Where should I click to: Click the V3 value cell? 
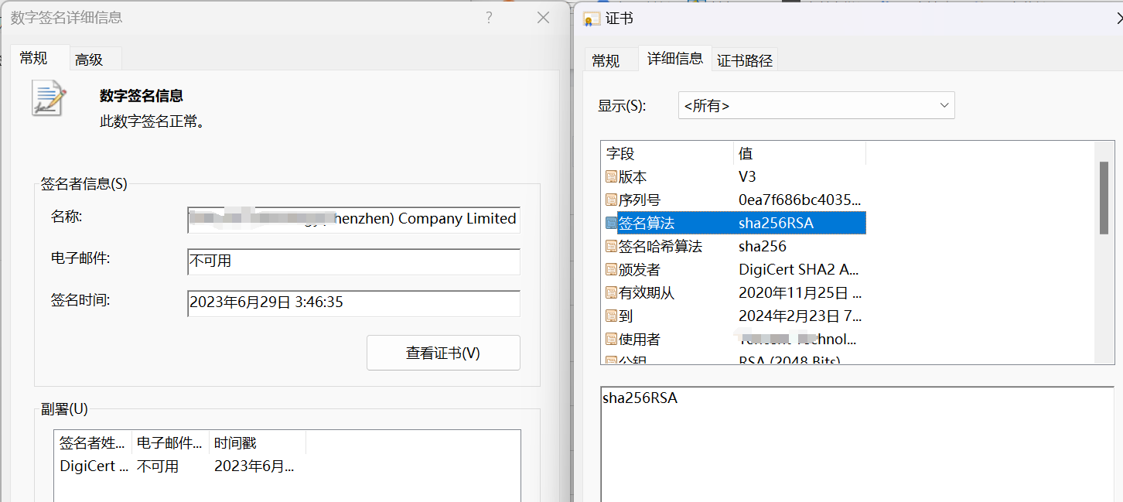(747, 177)
